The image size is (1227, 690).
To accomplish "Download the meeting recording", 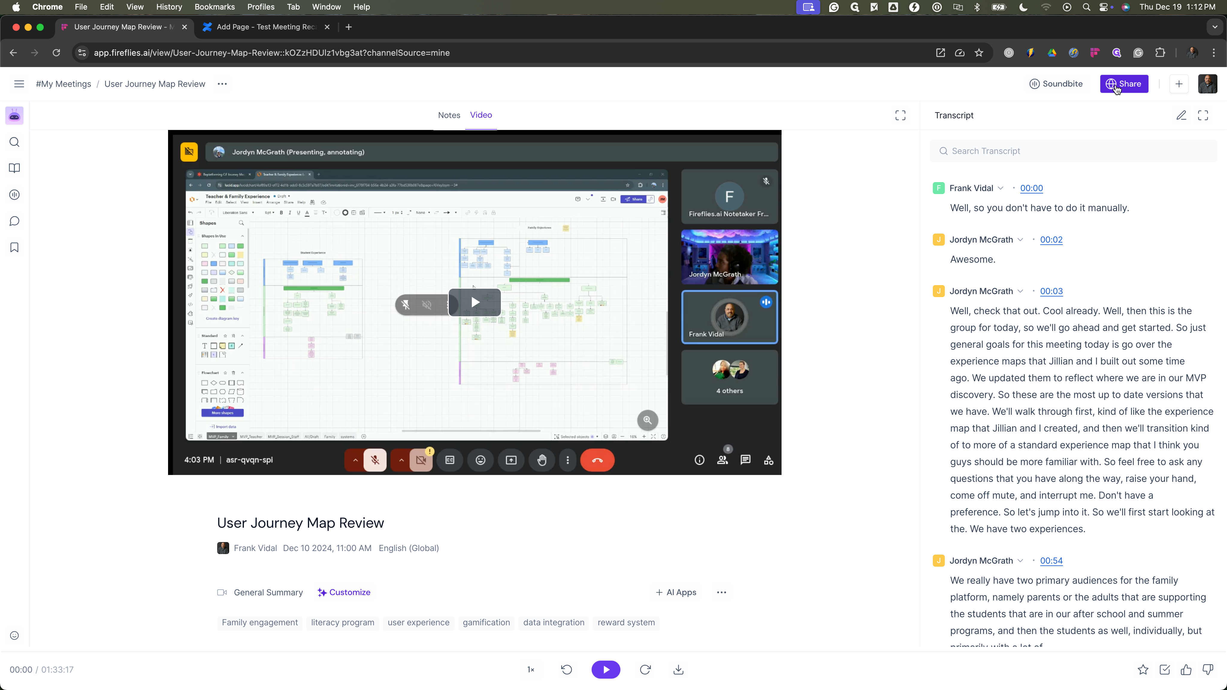I will click(678, 670).
